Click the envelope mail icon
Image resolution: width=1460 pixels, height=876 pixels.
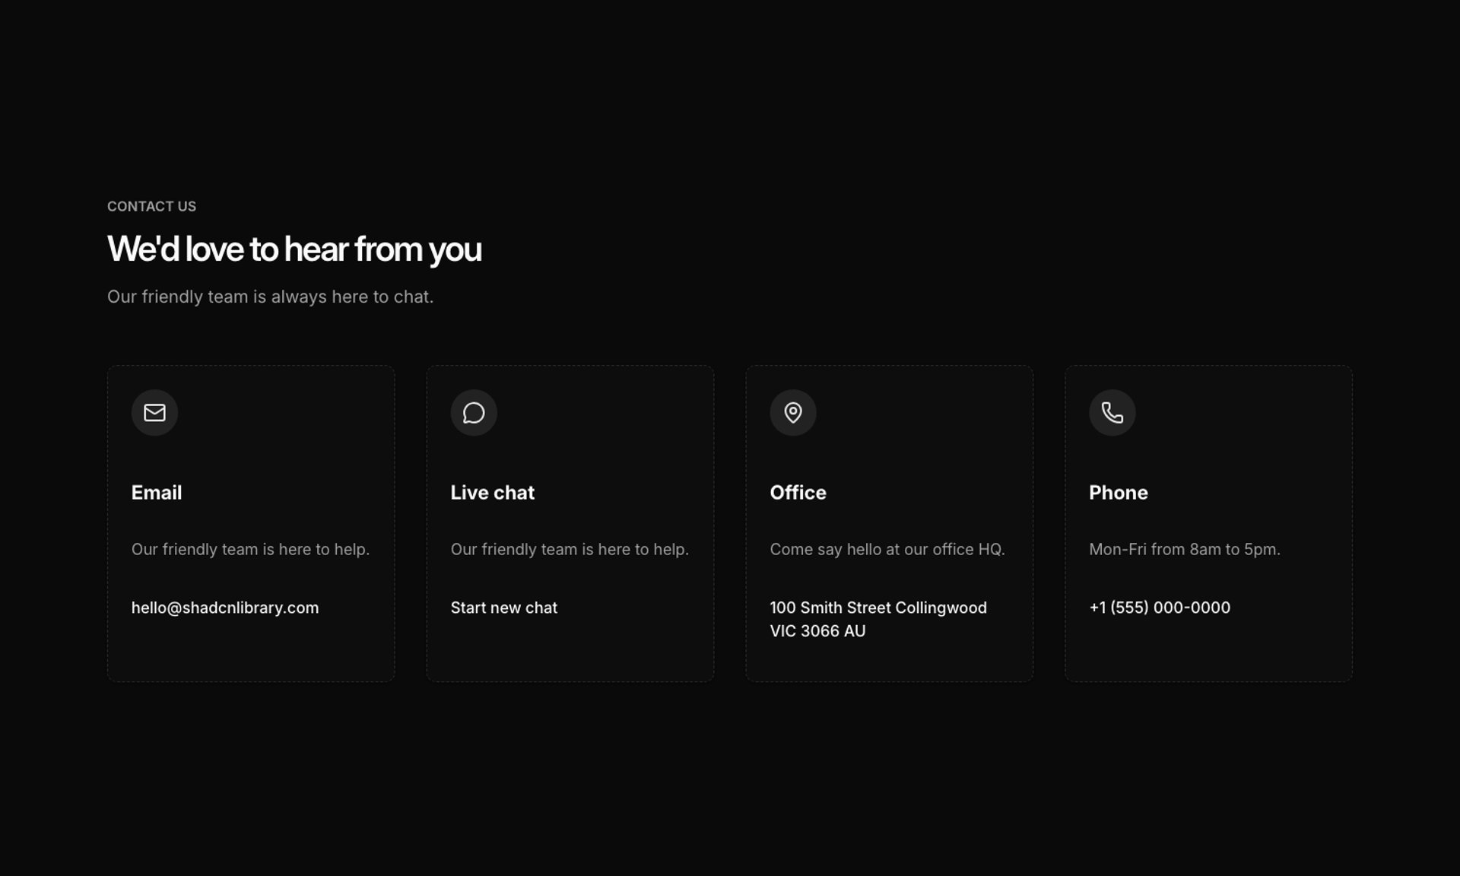tap(154, 413)
